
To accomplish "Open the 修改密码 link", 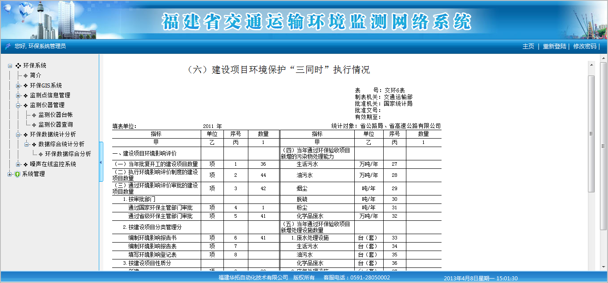I will coord(585,46).
